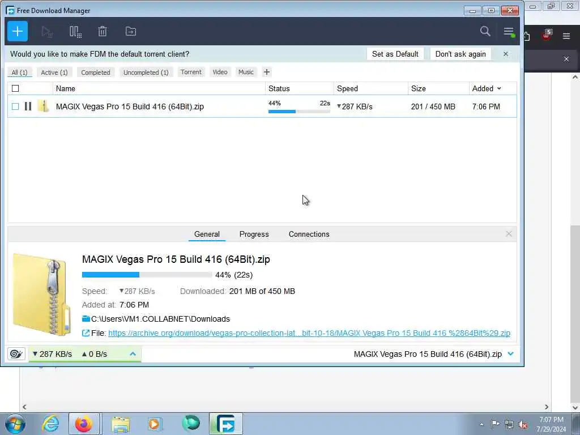Add a new download with the plus button

[18, 32]
